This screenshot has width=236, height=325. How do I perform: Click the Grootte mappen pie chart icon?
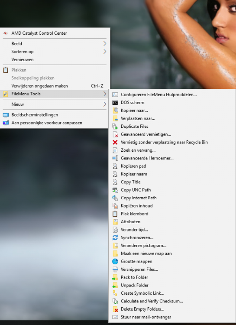click(115, 261)
